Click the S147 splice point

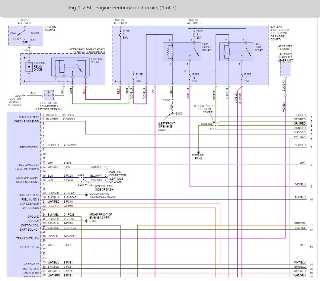(x=216, y=125)
